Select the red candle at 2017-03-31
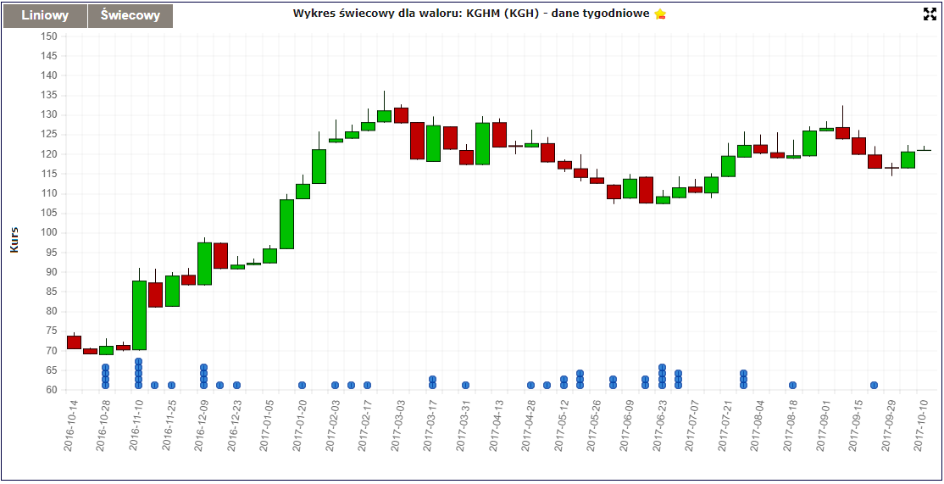Screen dimensions: 944x484 467,158
